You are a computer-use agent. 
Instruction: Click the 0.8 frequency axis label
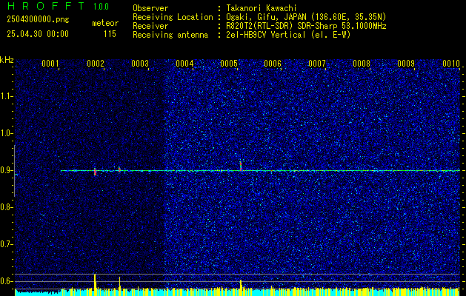point(7,207)
